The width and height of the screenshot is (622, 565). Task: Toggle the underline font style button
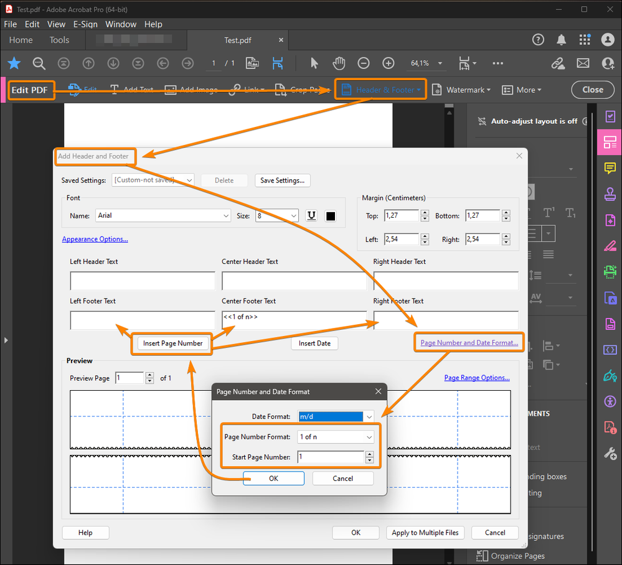point(312,216)
